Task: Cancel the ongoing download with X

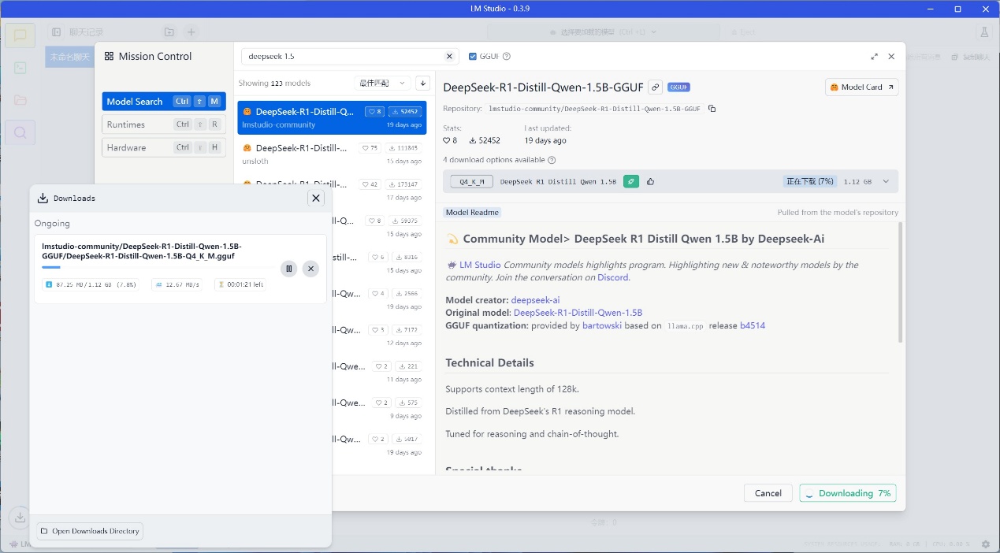Action: (x=310, y=269)
